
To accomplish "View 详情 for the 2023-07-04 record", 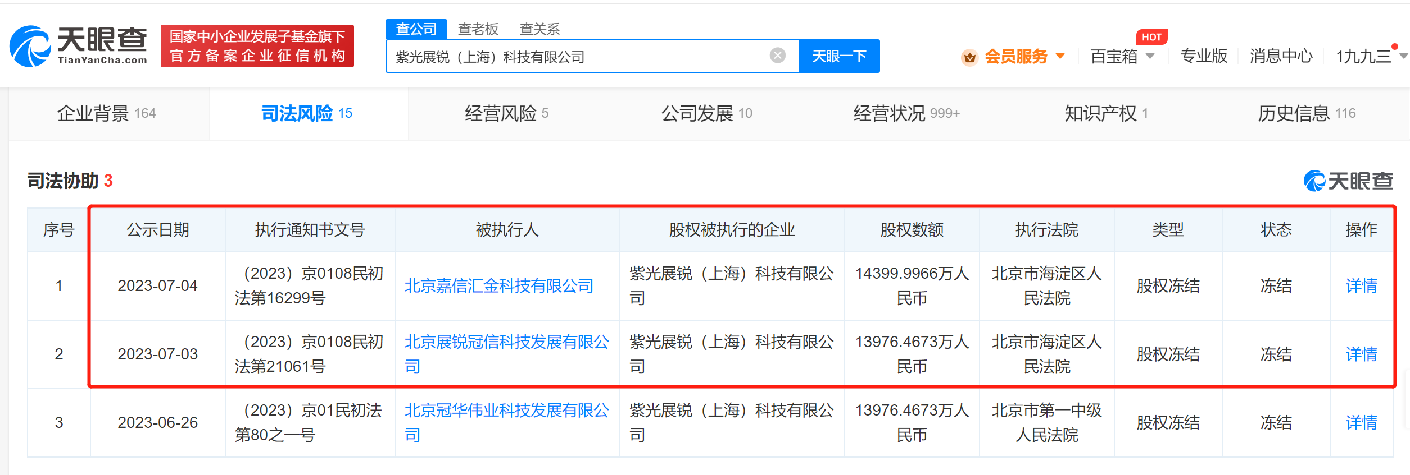I will pyautogui.click(x=1361, y=286).
